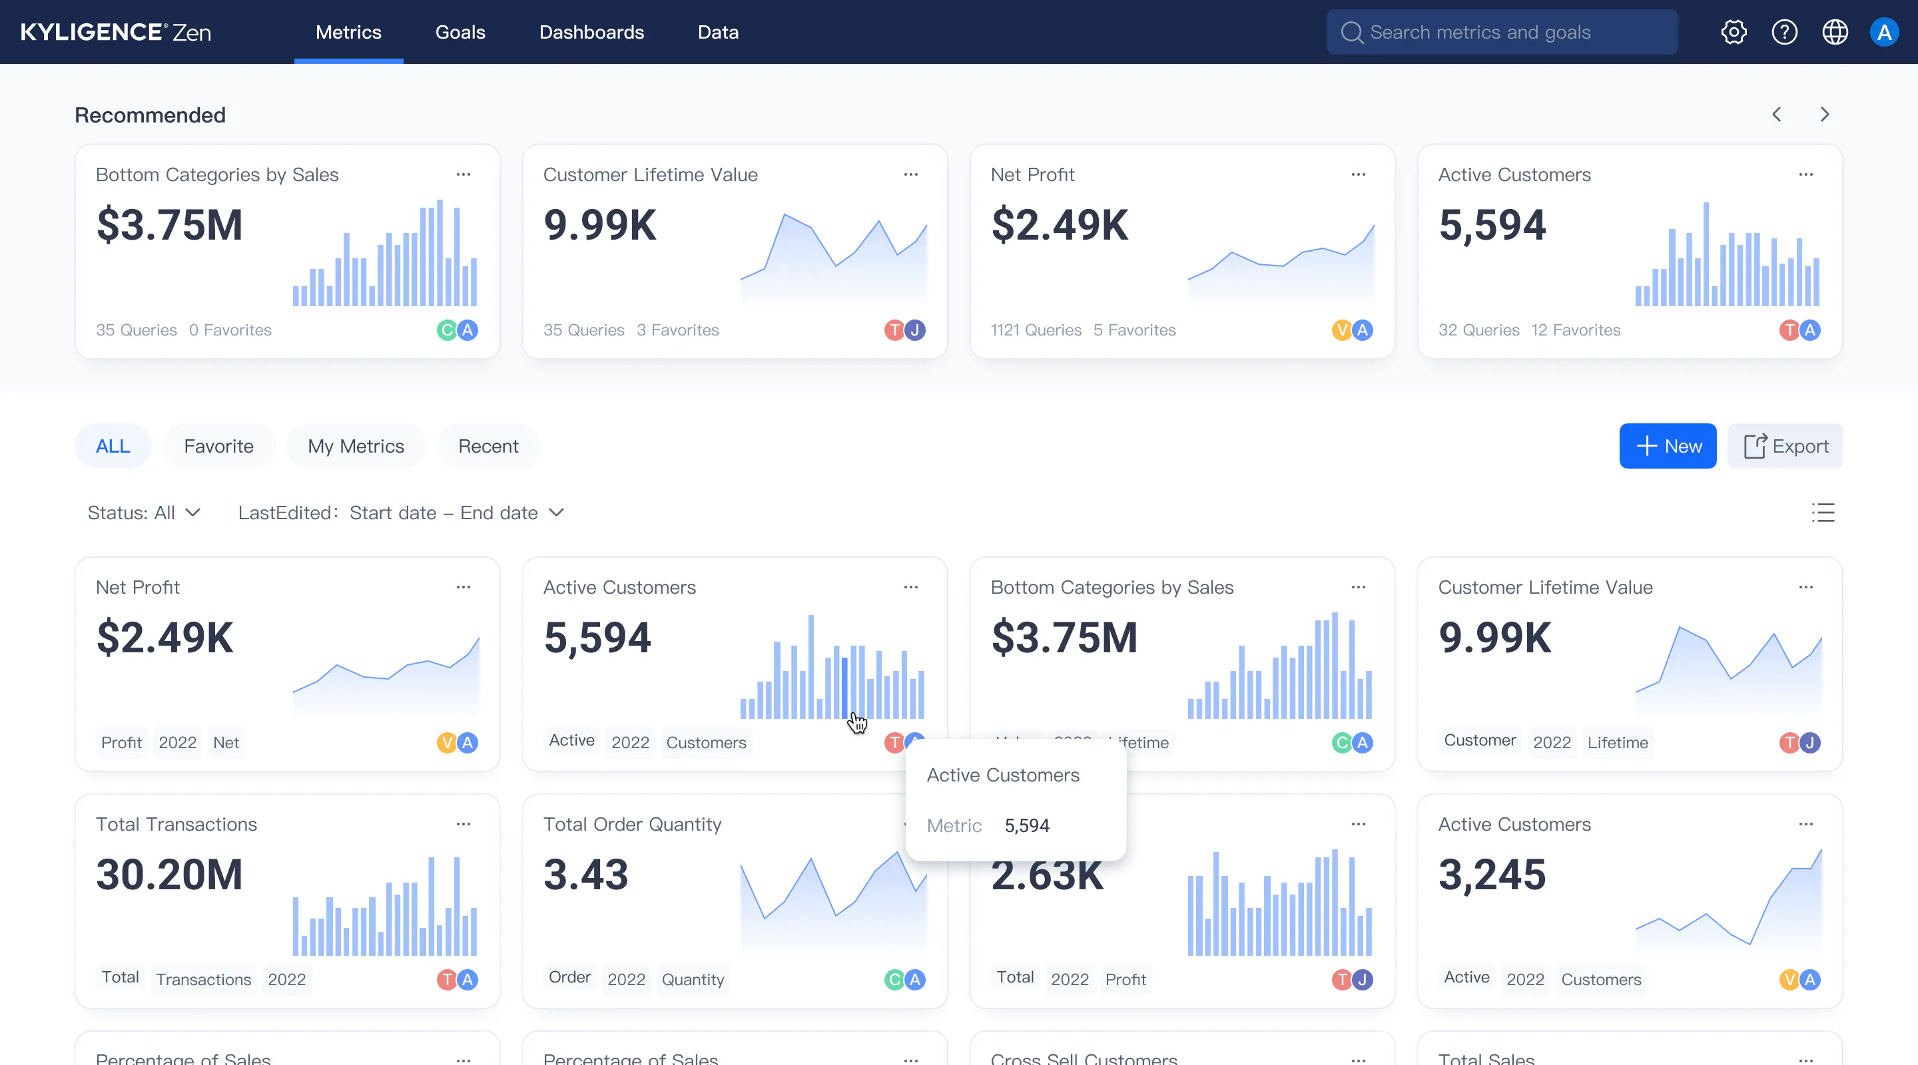Click the Total Transactions bar chart
Viewport: 1918px width, 1065px height.
[x=385, y=906]
